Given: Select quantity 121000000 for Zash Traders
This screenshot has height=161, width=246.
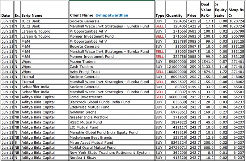Looking at the screenshot, I should click(x=176, y=67).
